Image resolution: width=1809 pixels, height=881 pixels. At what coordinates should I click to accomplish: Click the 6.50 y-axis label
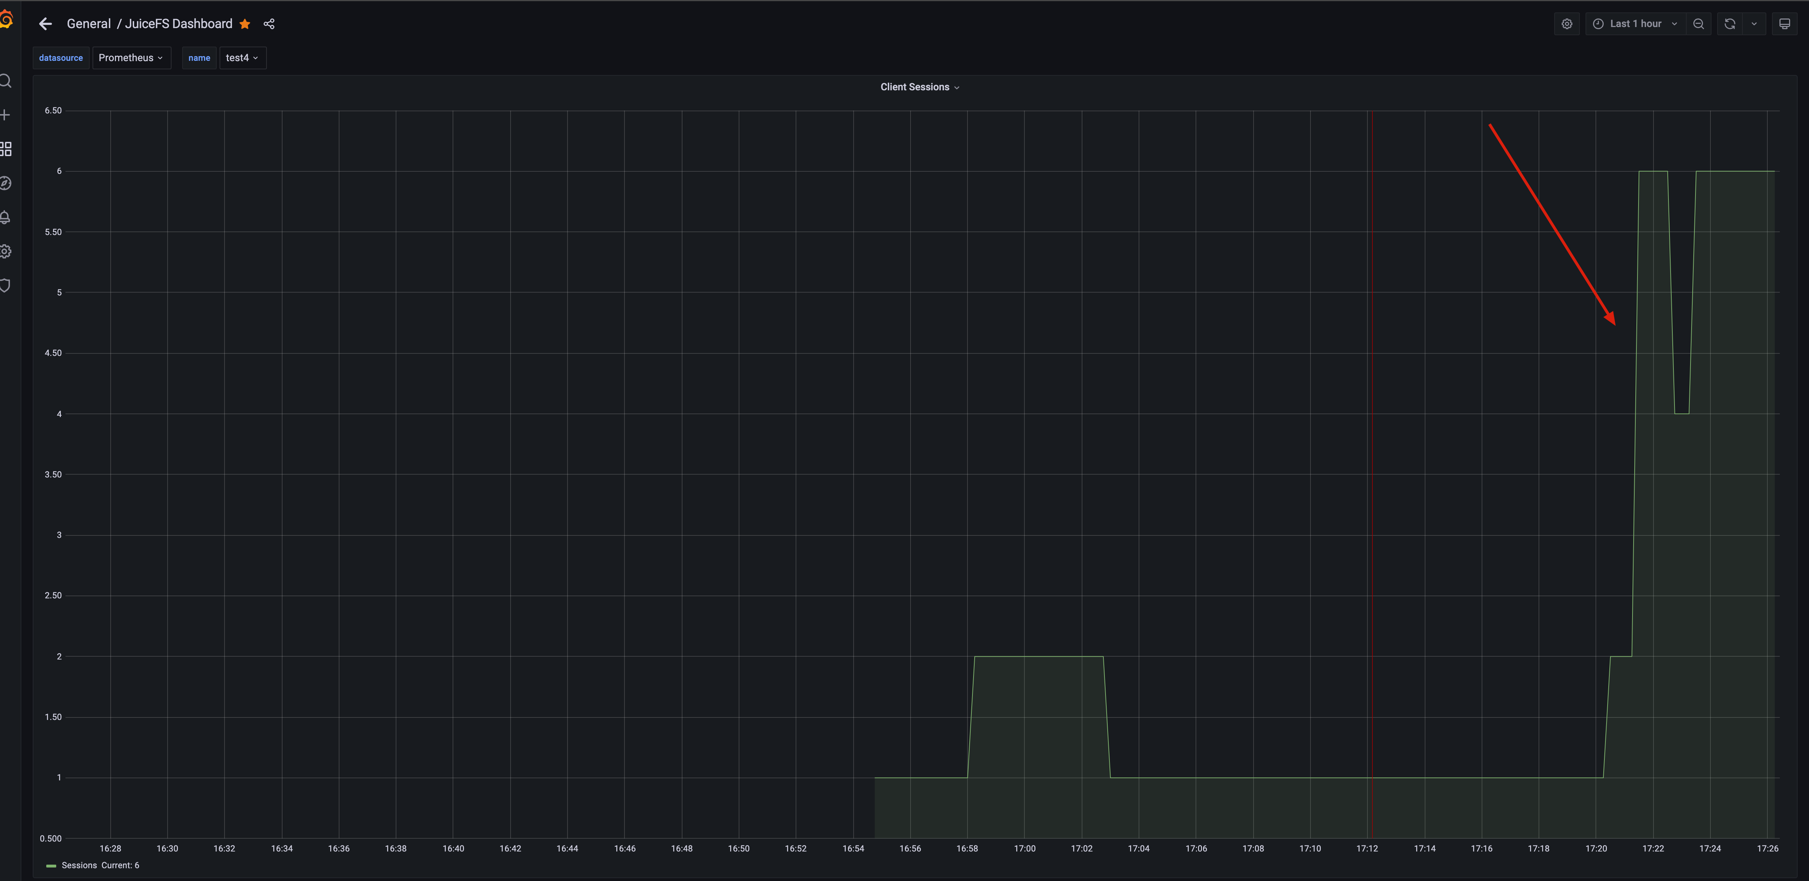point(53,111)
